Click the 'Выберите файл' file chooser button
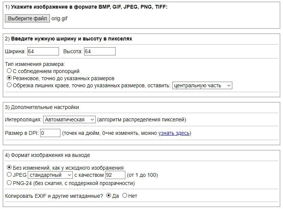The width and height of the screenshot is (283, 209). (x=28, y=18)
